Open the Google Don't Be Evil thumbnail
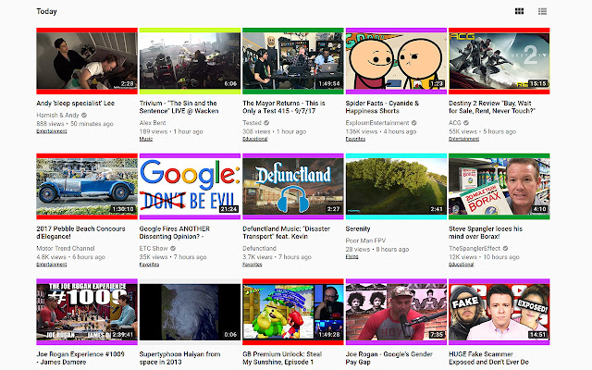The height and width of the screenshot is (370, 592). (x=190, y=187)
